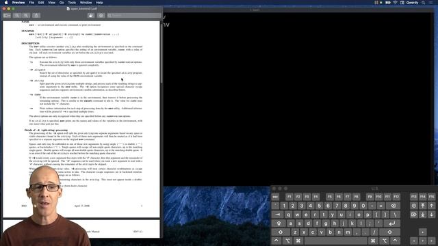Click the right control key on keyboard viewer
The image size is (438, 246).
tap(396, 241)
